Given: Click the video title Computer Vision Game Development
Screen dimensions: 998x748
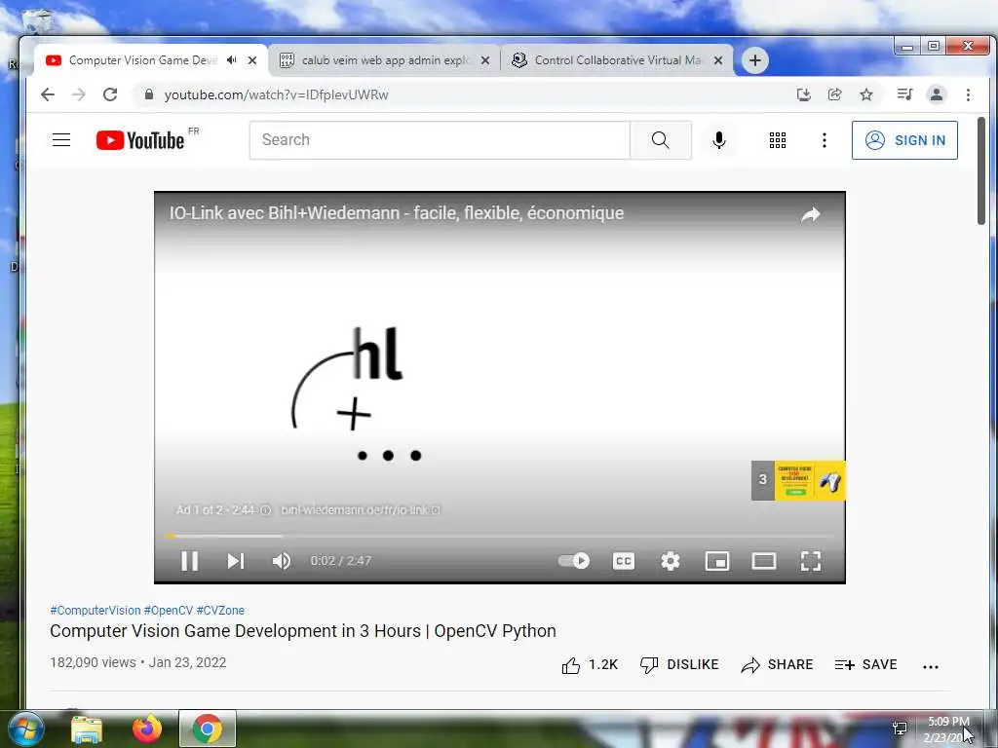Looking at the screenshot, I should coord(303,631).
